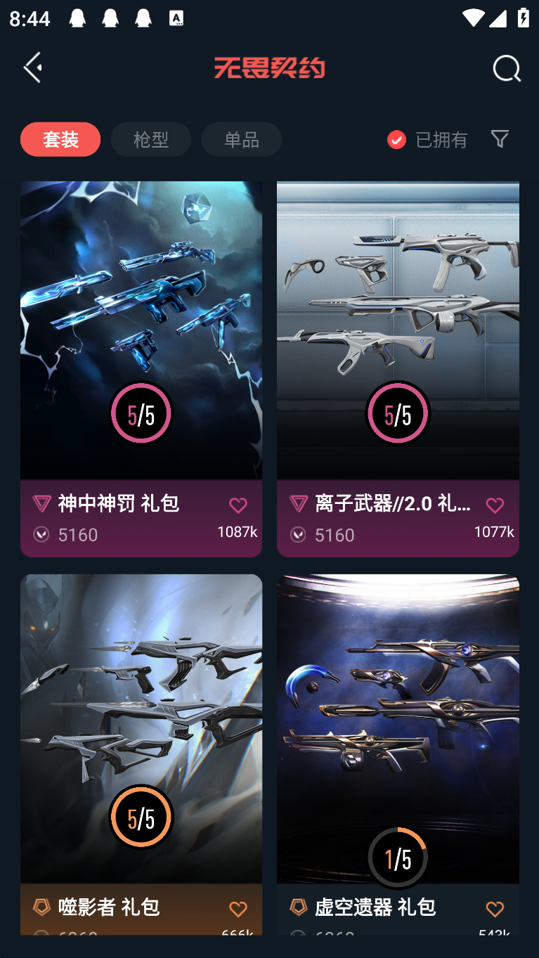Tap the 无畏契约 logo in header
This screenshot has width=539, height=958.
click(270, 68)
